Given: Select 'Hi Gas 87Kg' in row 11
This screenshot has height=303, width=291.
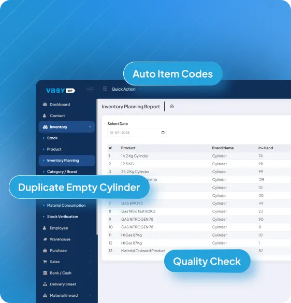Looking at the screenshot, I should tap(132, 235).
